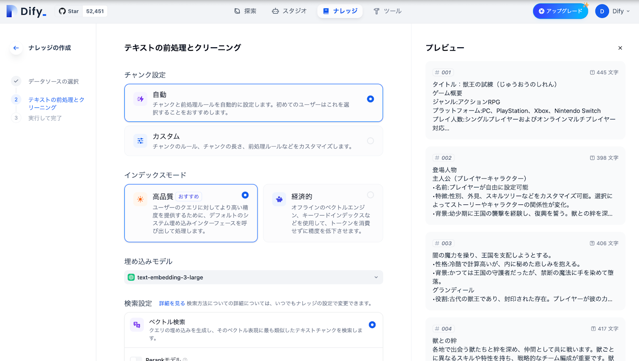Viewport: 639px width, 361px height.
Task: Switch to the スタジオ tab
Action: 289,11
